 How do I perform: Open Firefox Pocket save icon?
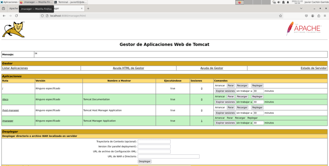[x=306, y=16]
